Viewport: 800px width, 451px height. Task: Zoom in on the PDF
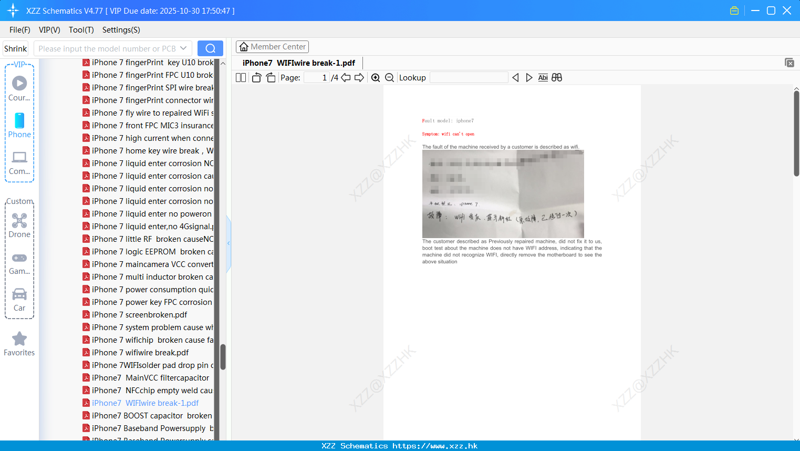tap(376, 78)
